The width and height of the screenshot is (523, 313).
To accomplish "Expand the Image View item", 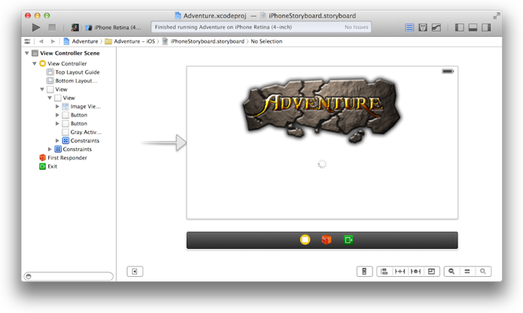I will point(57,106).
